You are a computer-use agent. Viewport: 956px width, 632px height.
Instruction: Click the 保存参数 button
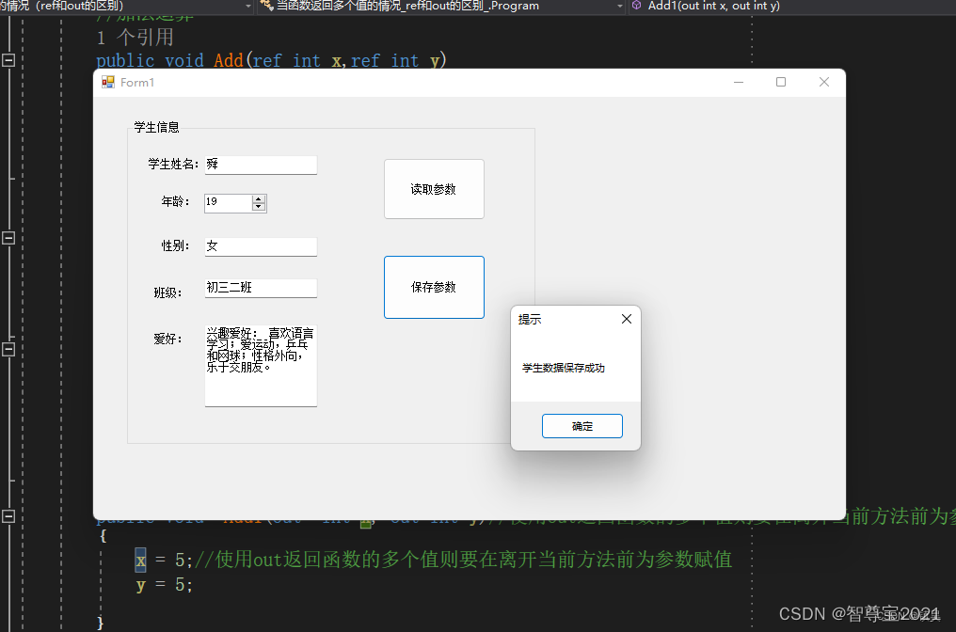pos(434,287)
